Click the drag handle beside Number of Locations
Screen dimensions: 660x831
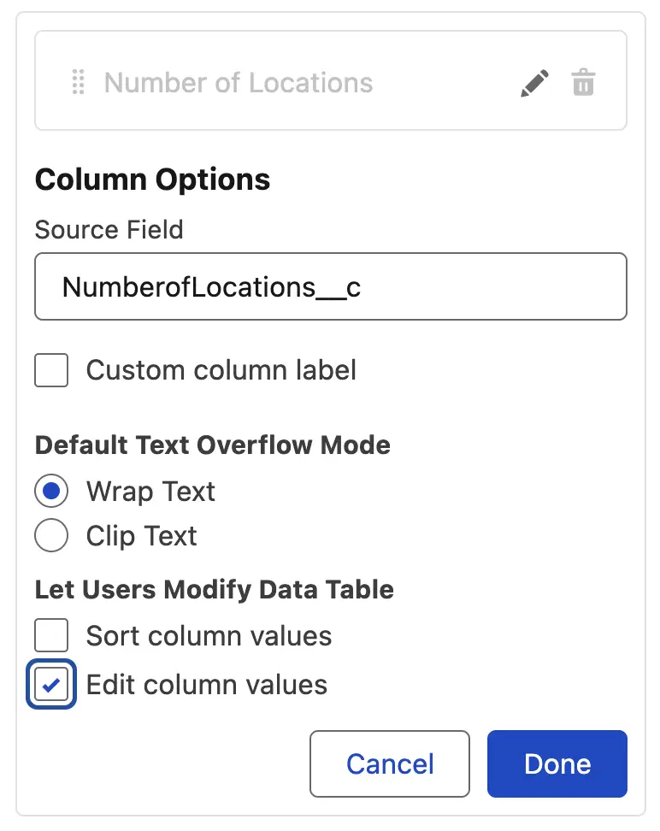[x=78, y=82]
